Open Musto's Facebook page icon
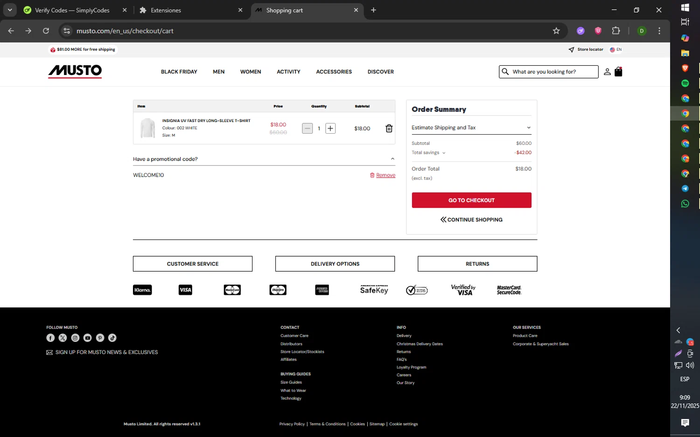This screenshot has height=437, width=700. coord(50,338)
